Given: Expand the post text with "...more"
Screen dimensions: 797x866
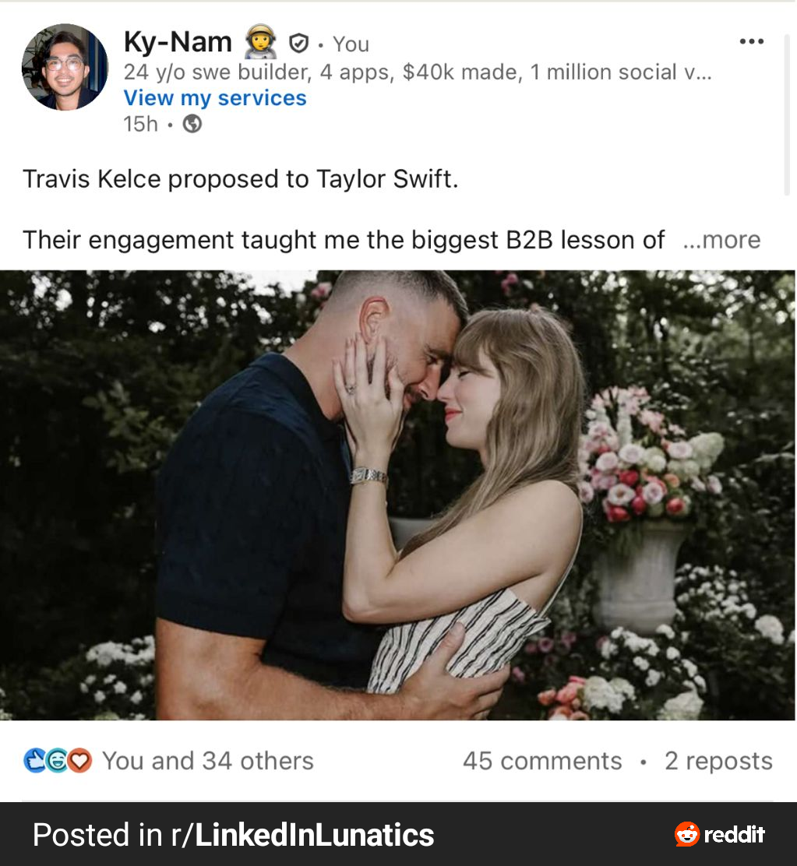Looking at the screenshot, I should coord(721,240).
